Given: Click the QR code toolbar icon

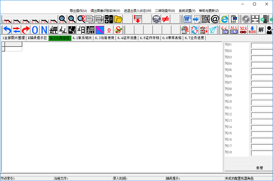Looking at the screenshot, I should (x=206, y=19).
